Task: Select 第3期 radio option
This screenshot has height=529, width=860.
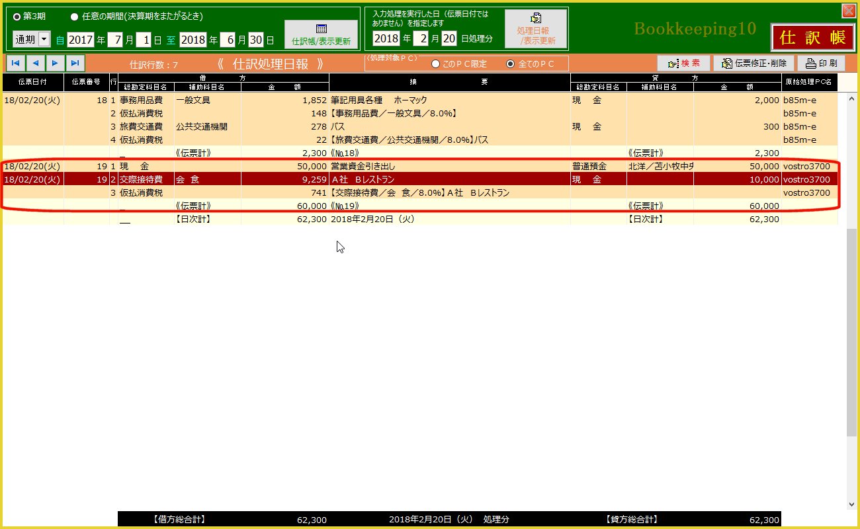Action: point(17,17)
